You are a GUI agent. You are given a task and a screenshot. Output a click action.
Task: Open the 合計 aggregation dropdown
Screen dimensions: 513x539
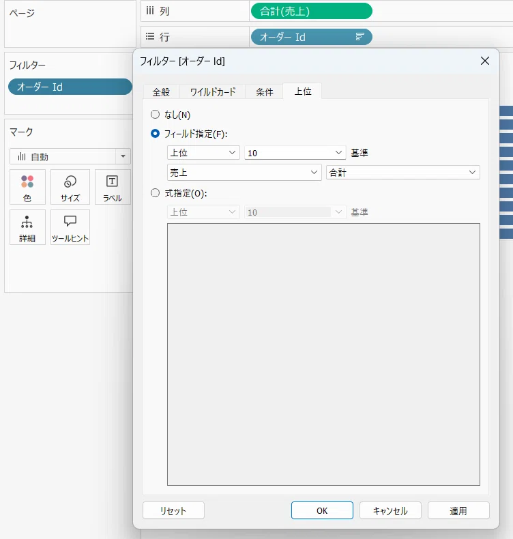pyautogui.click(x=403, y=172)
